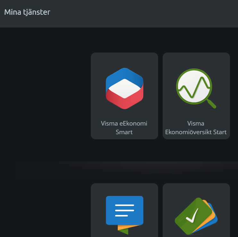Open the blue speech-bubble document service icon
Screen dimensions: 238x237
pyautogui.click(x=124, y=215)
